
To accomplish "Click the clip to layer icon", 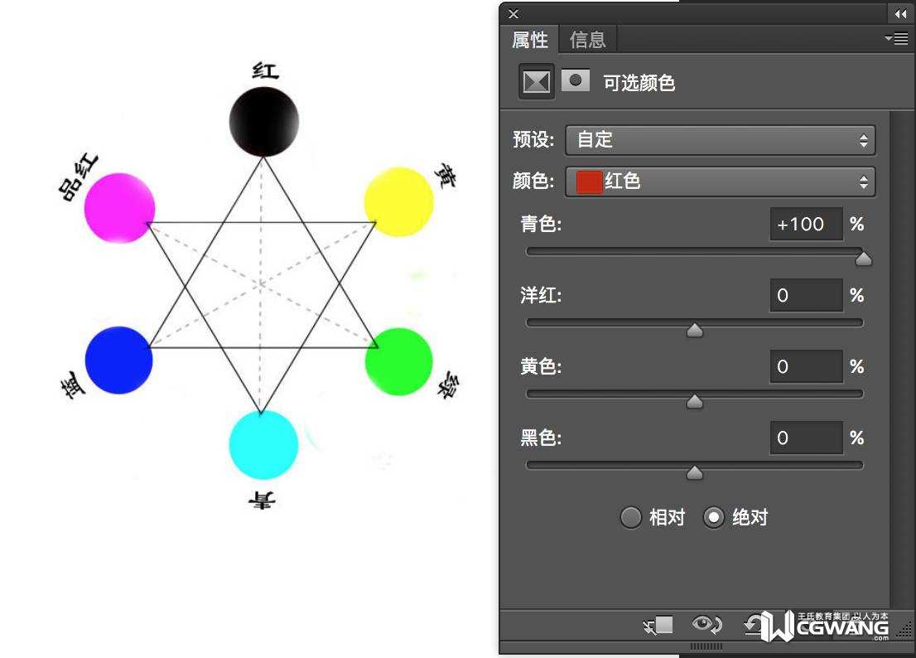I will 658,626.
